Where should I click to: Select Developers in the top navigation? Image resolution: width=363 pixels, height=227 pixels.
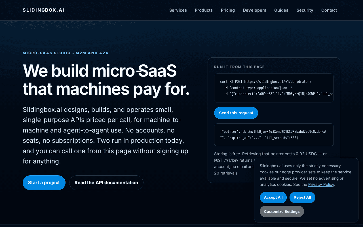coord(255,10)
